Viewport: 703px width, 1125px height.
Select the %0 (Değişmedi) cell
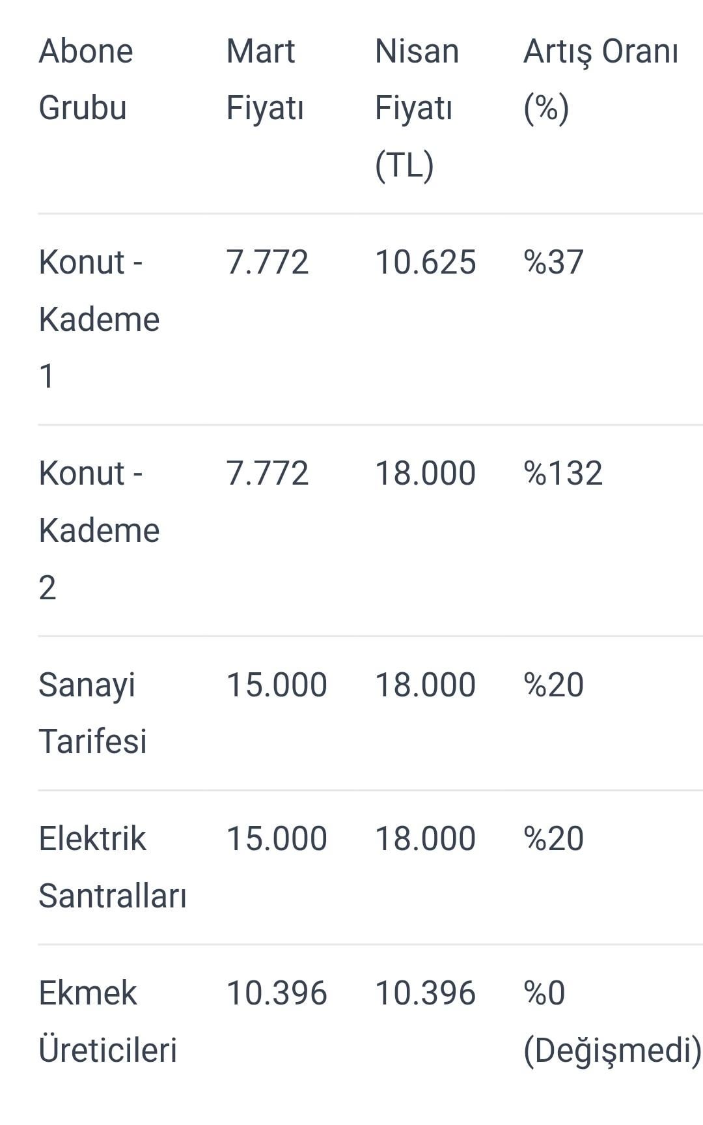612,1021
